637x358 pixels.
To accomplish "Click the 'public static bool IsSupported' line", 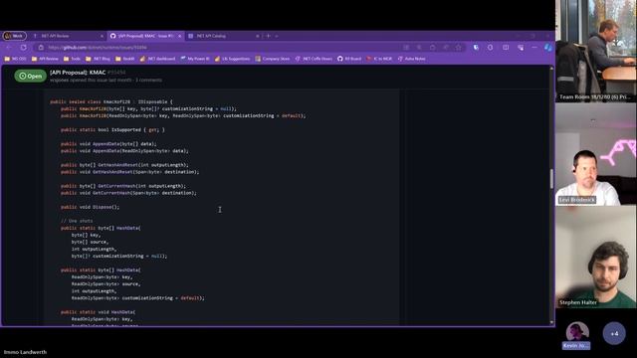I will [112, 130].
